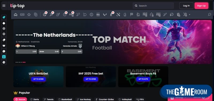Select the Dota 2 icon in sports bar
This screenshot has width=214, height=101.
pos(118,15)
